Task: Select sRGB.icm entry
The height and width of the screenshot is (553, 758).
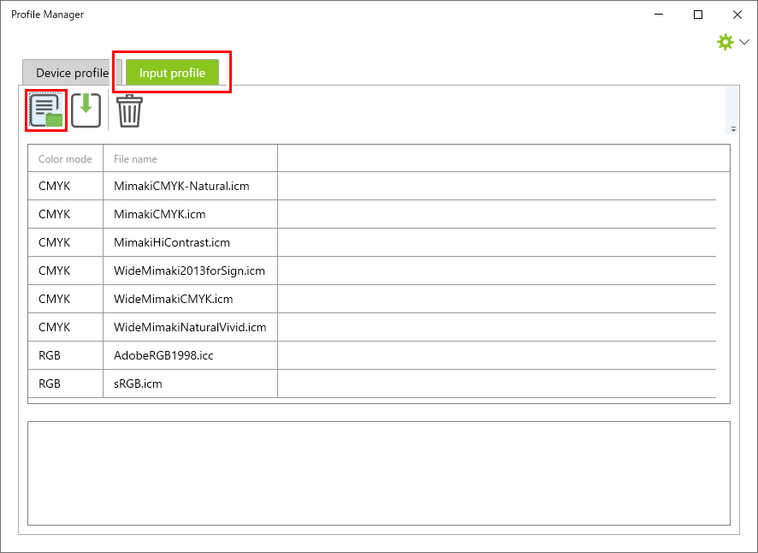Action: click(x=138, y=384)
